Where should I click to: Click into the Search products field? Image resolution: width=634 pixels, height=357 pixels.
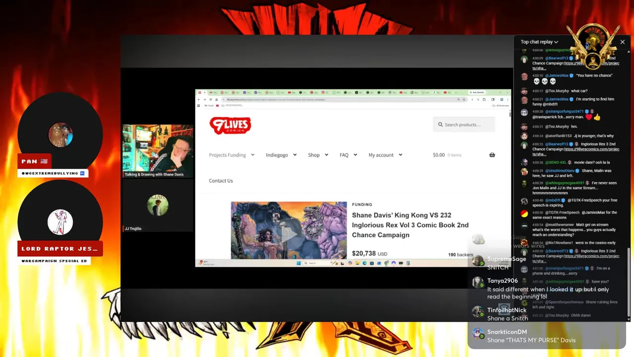pos(464,124)
